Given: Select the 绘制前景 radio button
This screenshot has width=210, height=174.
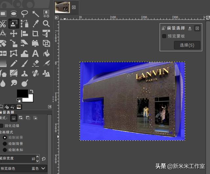Looking at the screenshot, I should (x=5, y=138).
